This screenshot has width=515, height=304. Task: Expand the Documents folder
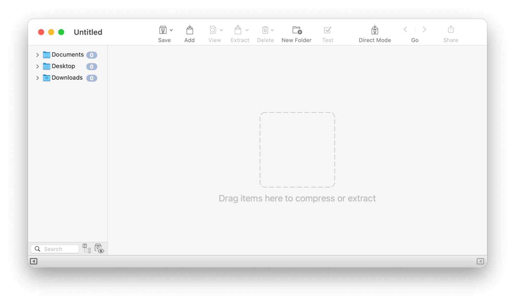click(37, 55)
